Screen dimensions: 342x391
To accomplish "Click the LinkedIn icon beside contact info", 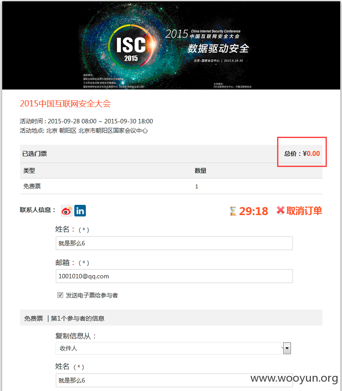I will (80, 211).
